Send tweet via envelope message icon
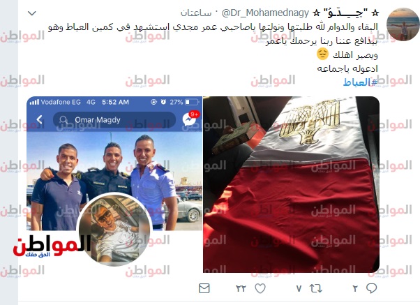 click(204, 288)
